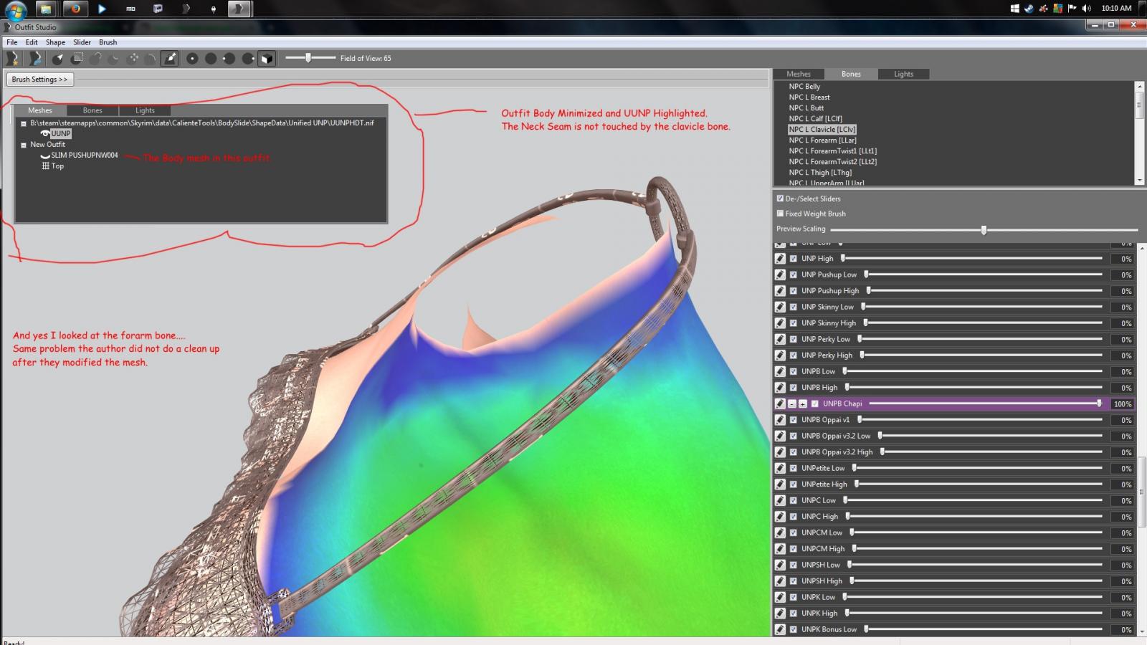Open the Shape menu

(55, 42)
